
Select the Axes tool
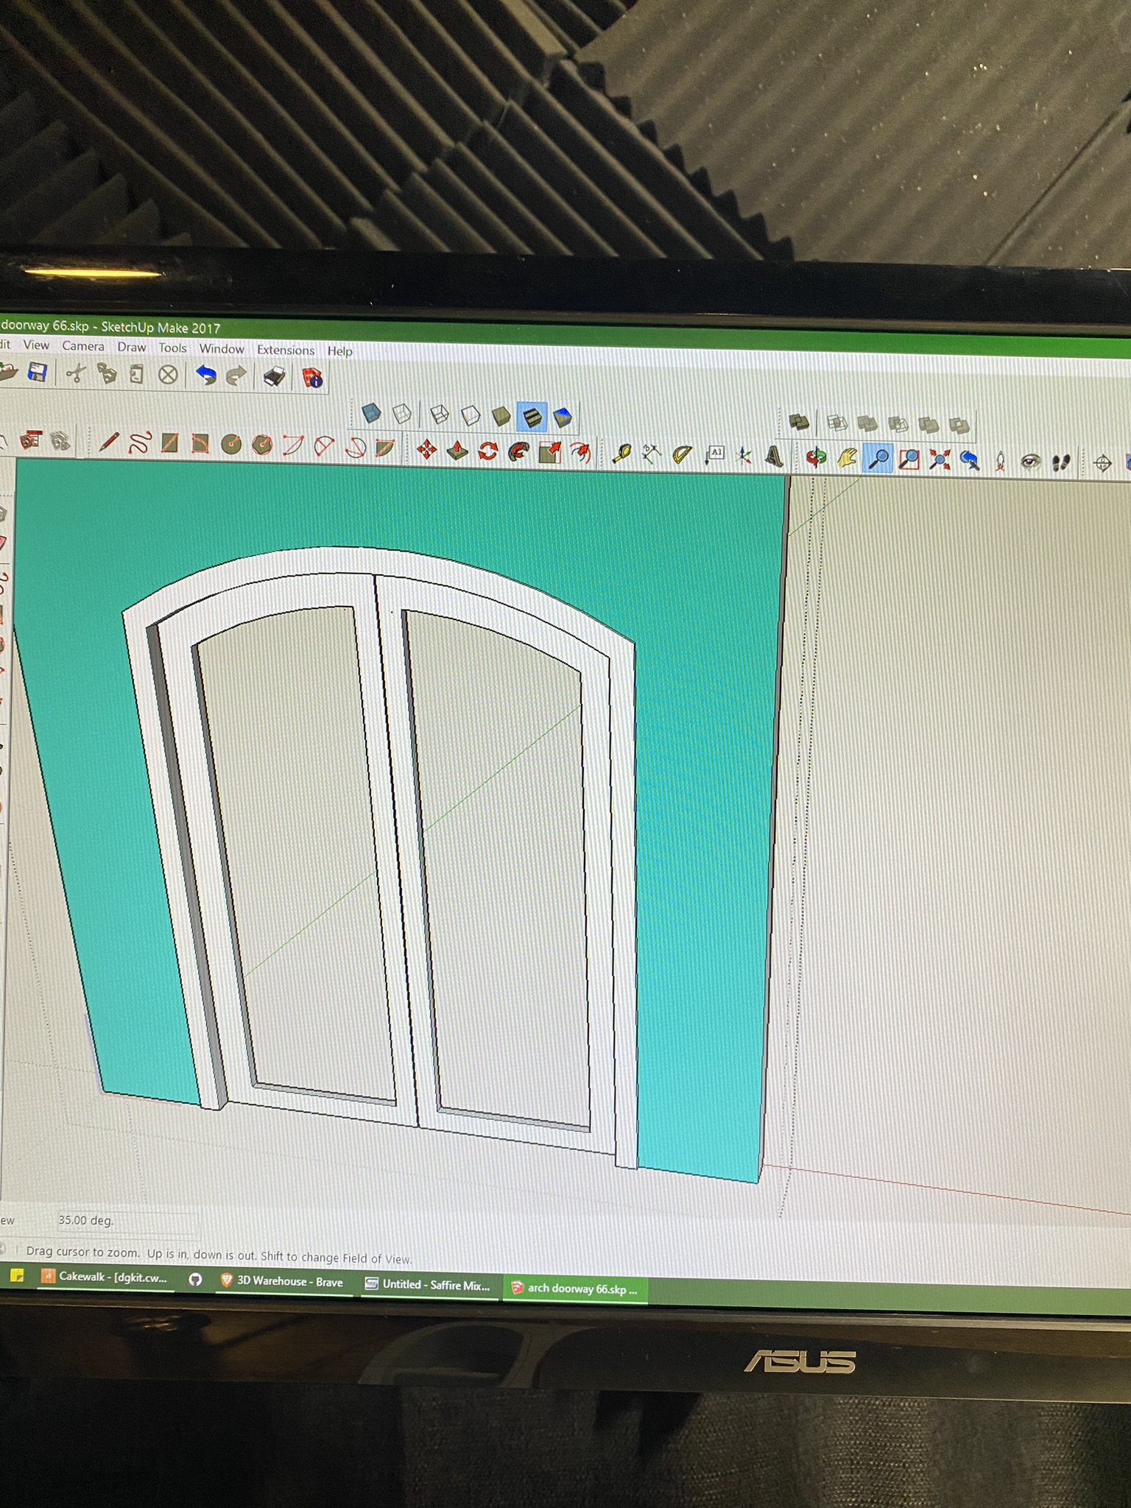click(744, 457)
